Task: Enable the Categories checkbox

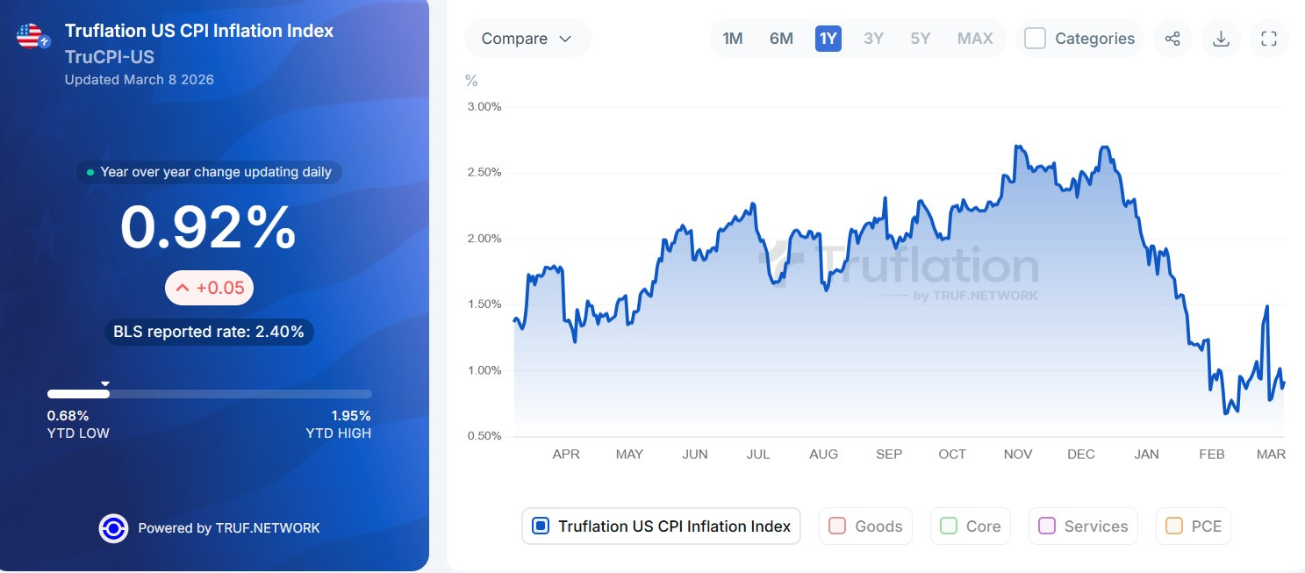Action: click(x=1036, y=39)
